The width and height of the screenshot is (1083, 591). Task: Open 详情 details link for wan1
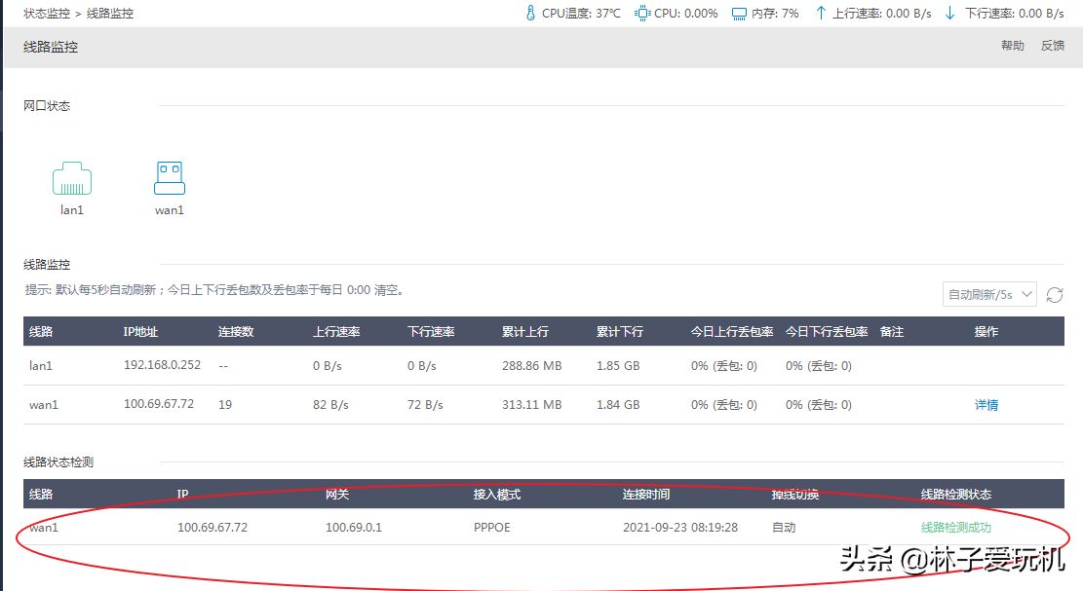point(986,405)
